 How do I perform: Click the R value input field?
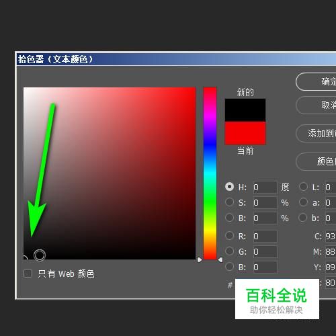[x=265, y=237]
